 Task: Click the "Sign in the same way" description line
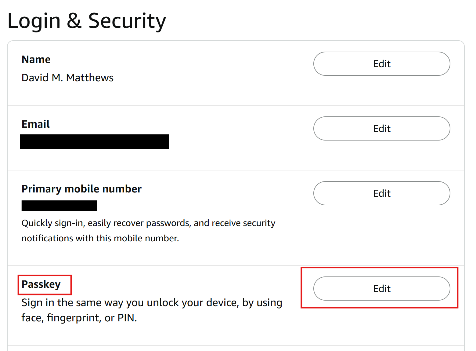(152, 303)
